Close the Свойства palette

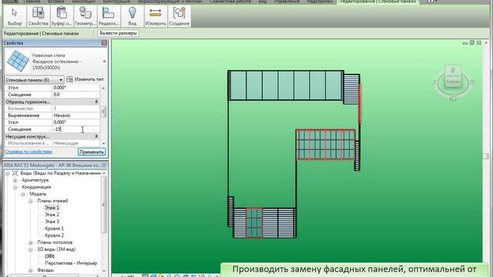point(105,43)
